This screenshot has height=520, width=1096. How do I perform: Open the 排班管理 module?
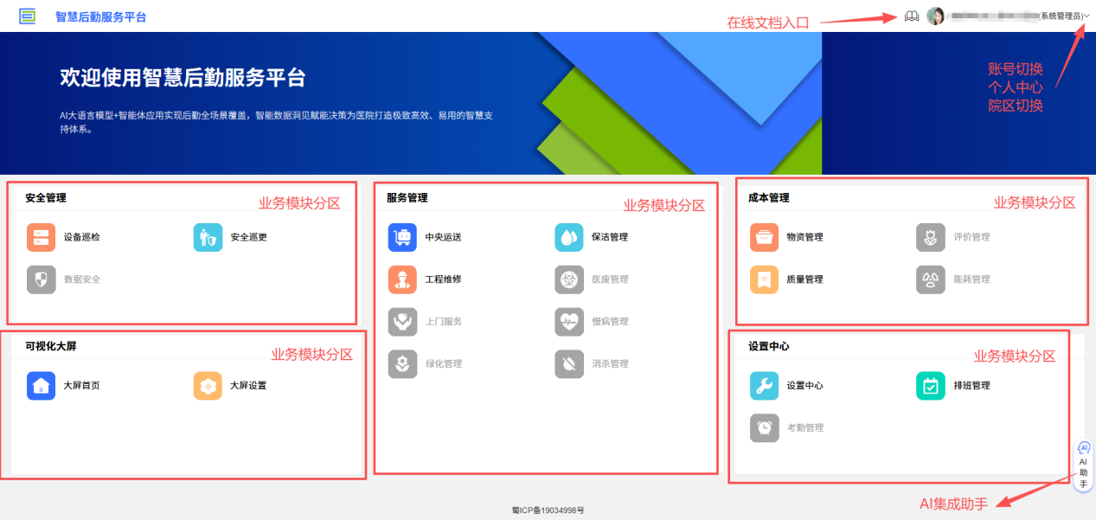tap(929, 385)
